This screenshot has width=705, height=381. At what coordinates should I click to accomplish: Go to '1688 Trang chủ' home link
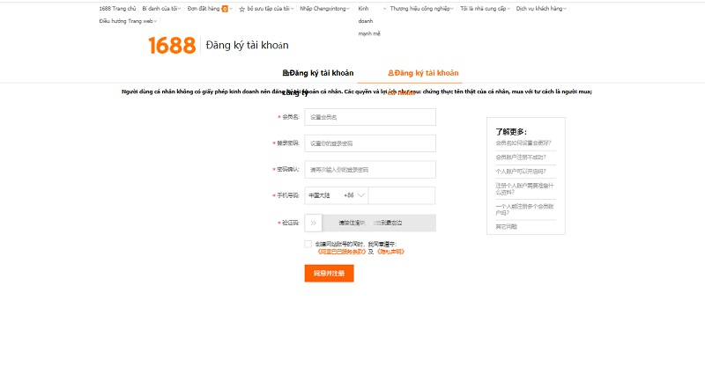click(x=117, y=9)
